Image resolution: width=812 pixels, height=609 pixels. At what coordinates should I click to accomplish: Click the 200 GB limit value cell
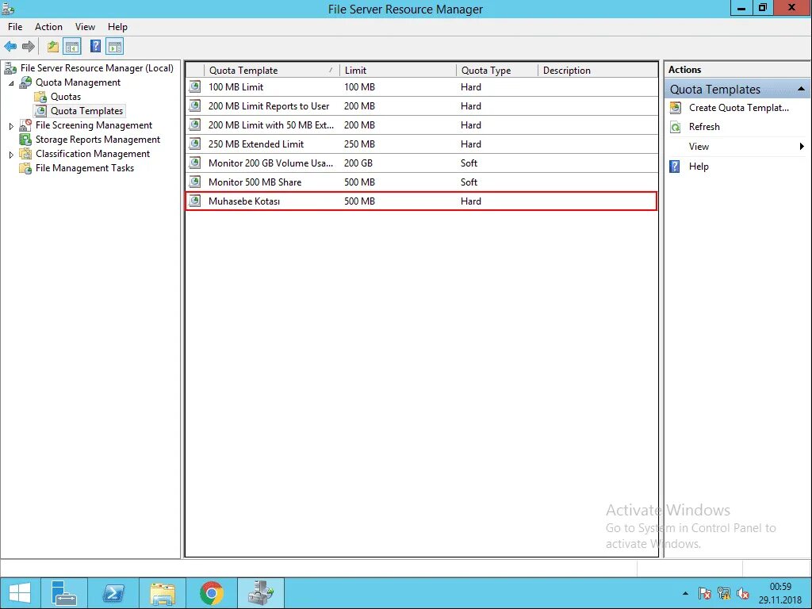point(358,163)
